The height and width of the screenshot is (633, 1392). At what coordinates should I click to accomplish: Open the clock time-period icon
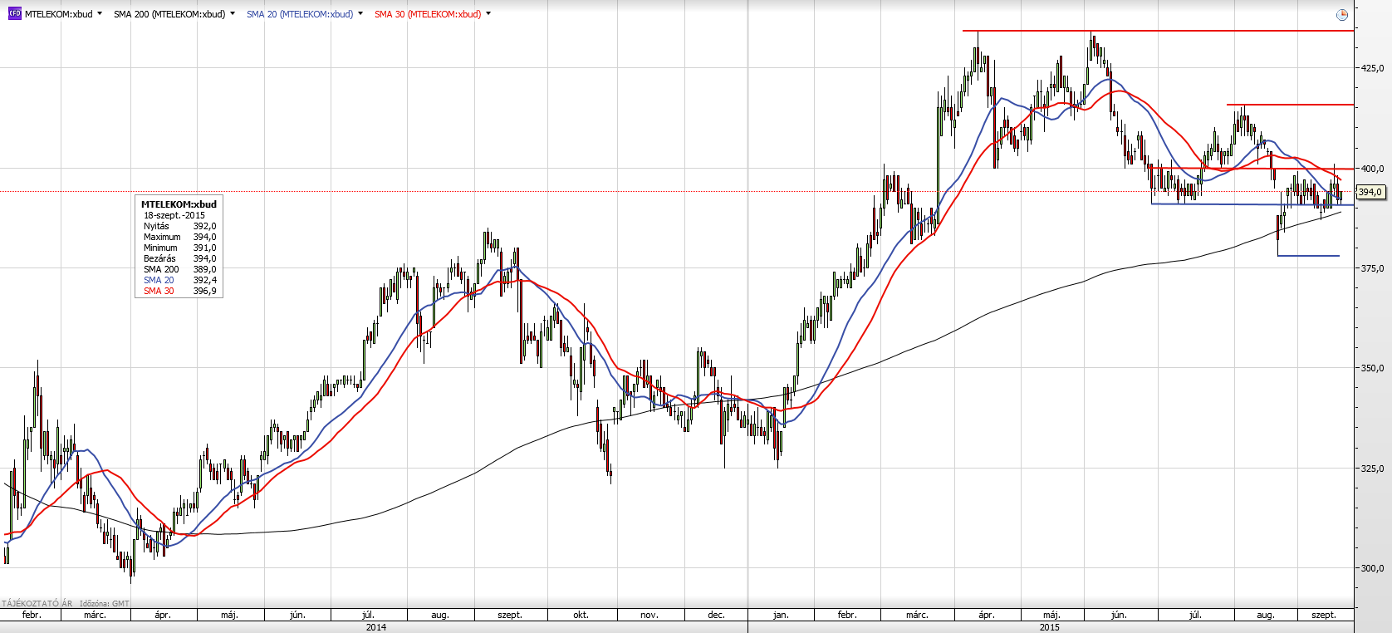point(1342,15)
